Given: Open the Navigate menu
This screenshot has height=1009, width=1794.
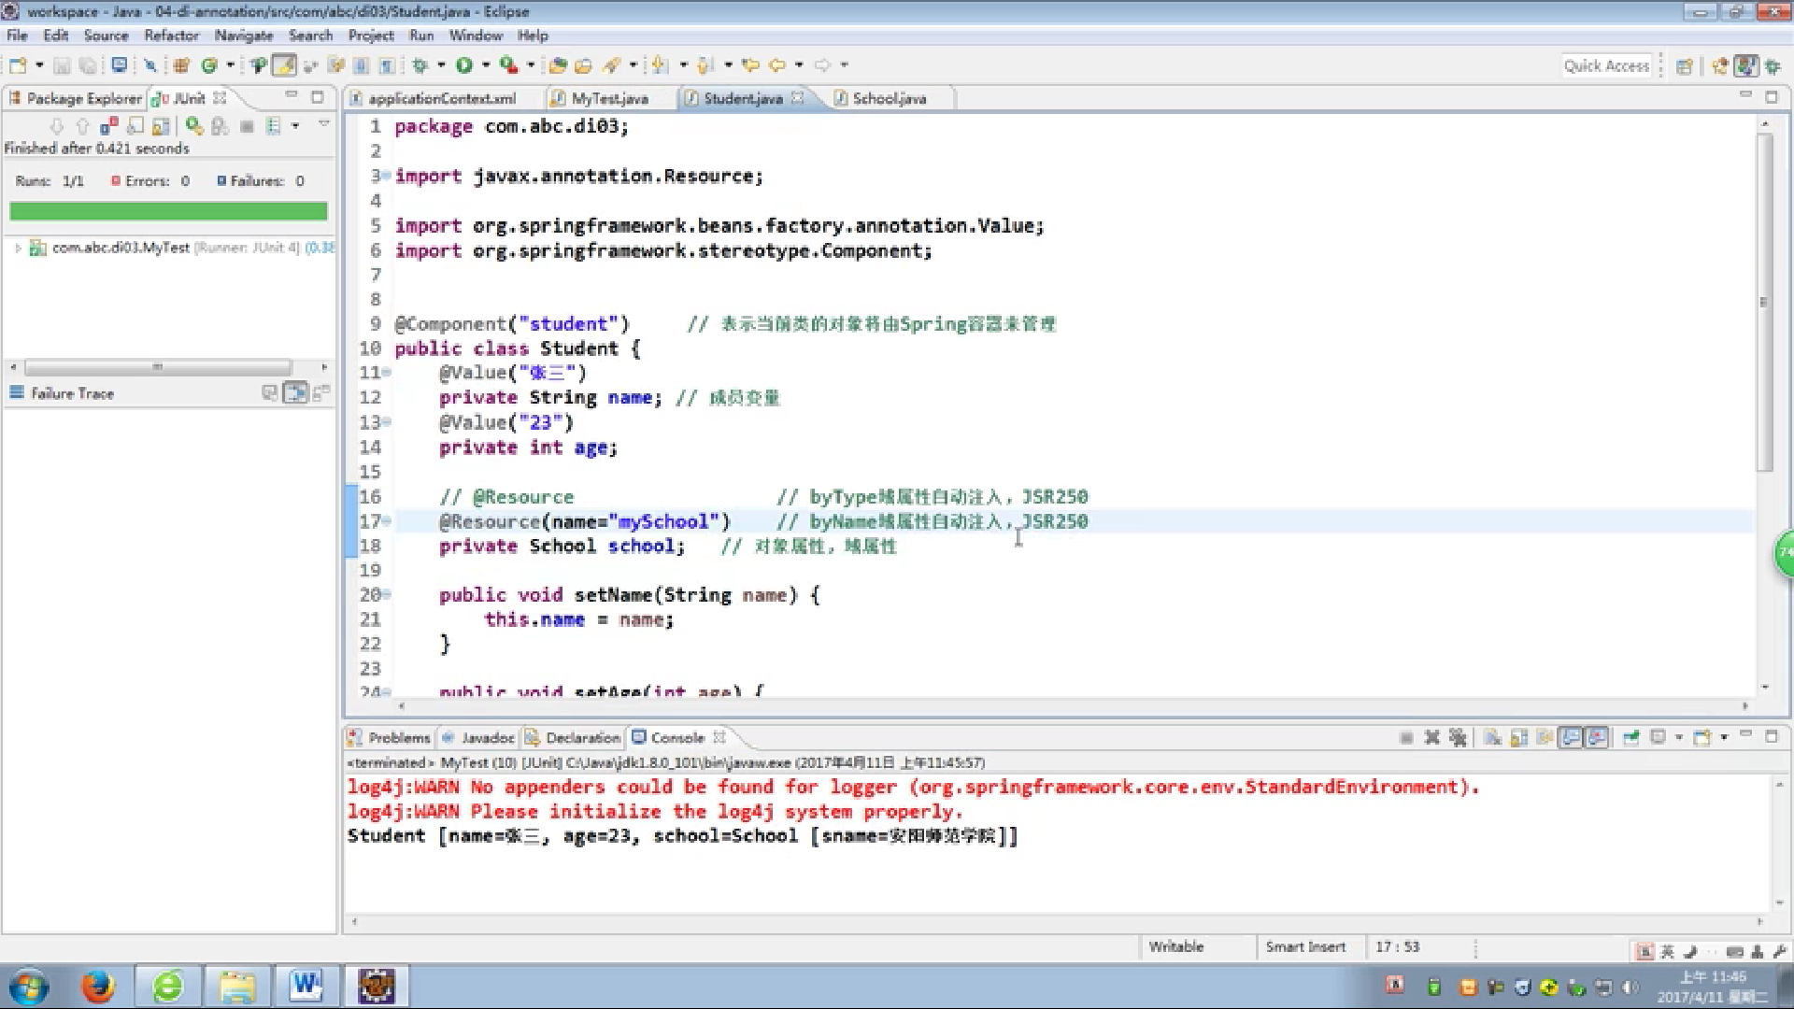Looking at the screenshot, I should tap(244, 36).
